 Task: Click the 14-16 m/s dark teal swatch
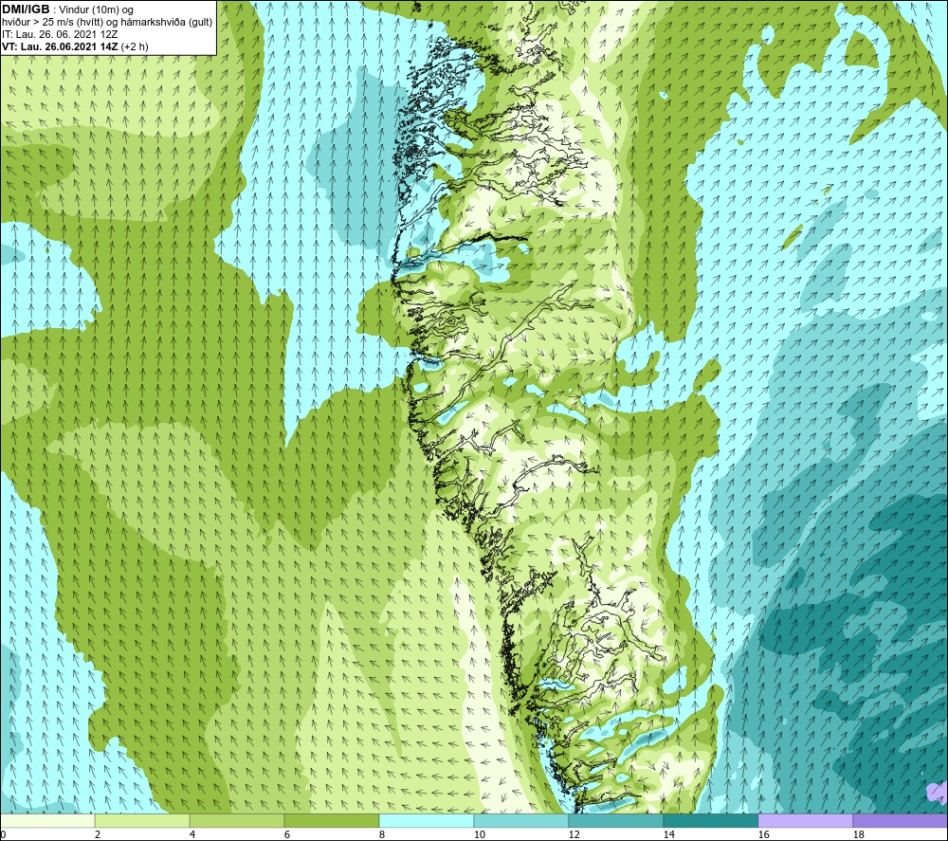710,820
